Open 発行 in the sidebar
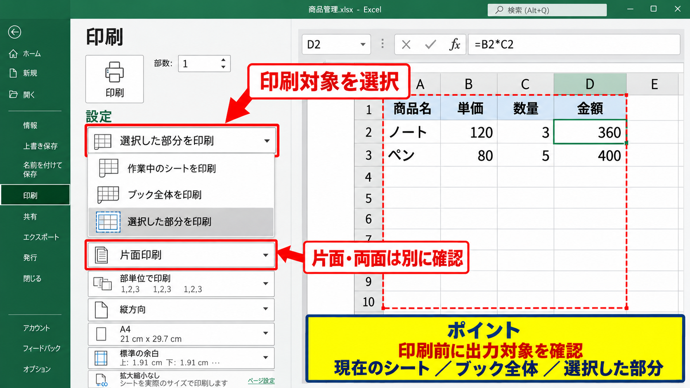690x388 pixels. (x=30, y=258)
